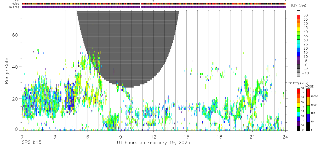Click the '1000' label on the NOISE scale
The width and height of the screenshot is (321, 148).
[314, 105]
